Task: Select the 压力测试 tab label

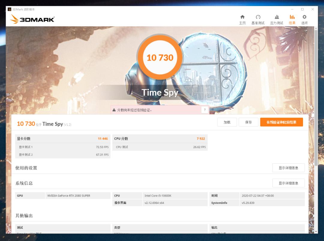Action: pos(277,23)
